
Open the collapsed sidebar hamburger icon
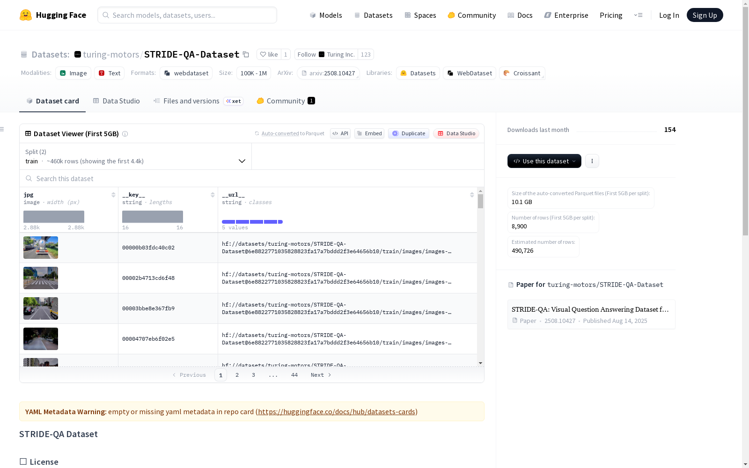[2, 129]
